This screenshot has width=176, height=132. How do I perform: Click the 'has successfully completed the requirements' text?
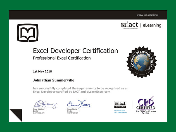tap(80, 88)
